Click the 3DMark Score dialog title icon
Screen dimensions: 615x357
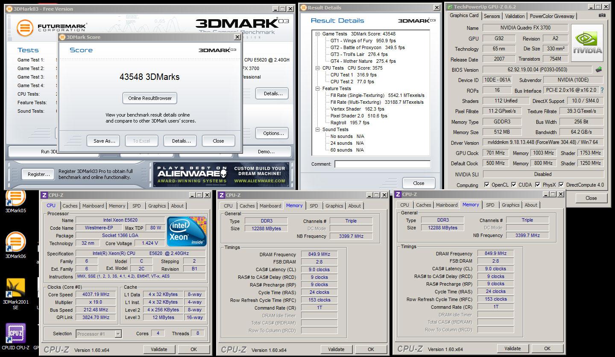point(62,37)
